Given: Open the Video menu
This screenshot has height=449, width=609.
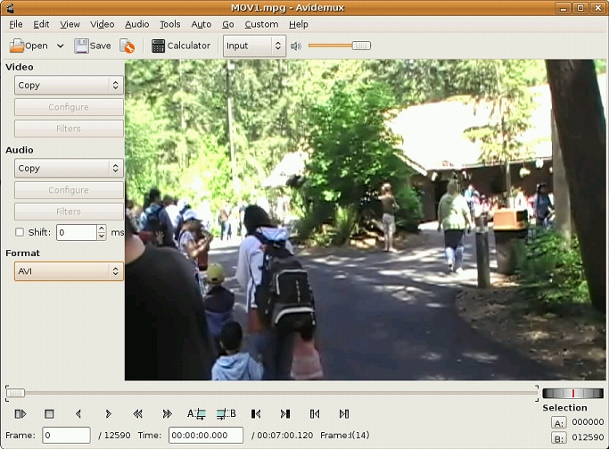Looking at the screenshot, I should (x=103, y=24).
